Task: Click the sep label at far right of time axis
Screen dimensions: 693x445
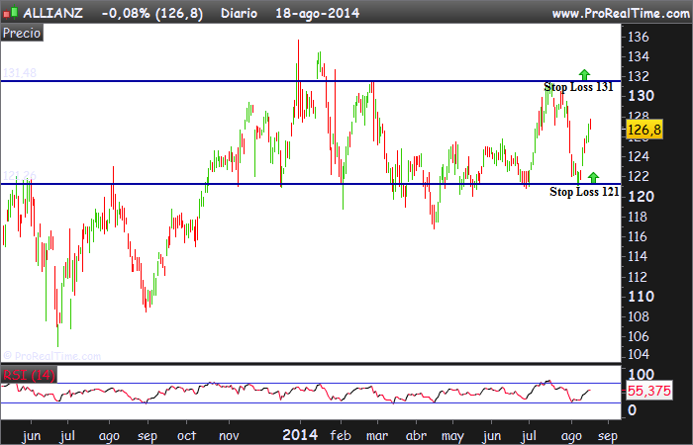Action: [607, 437]
